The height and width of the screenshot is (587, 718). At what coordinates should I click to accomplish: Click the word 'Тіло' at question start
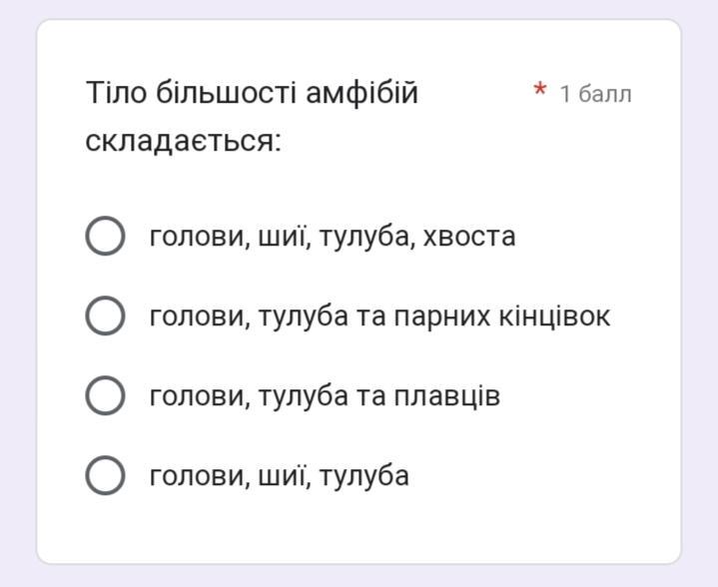[x=116, y=93]
